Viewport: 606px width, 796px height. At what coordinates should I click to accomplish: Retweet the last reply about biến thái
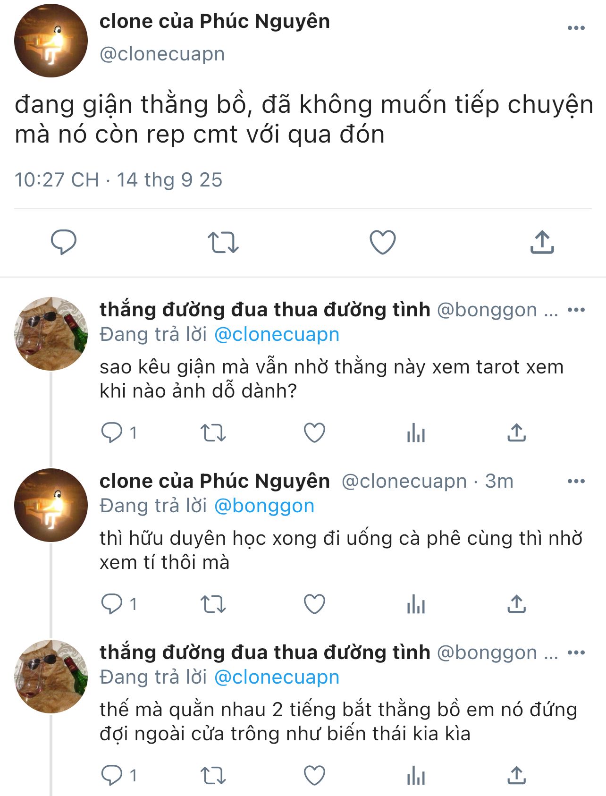click(x=213, y=775)
